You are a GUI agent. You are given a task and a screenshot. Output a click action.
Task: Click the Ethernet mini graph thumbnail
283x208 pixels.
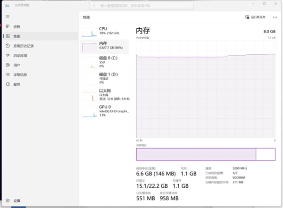[90, 95]
